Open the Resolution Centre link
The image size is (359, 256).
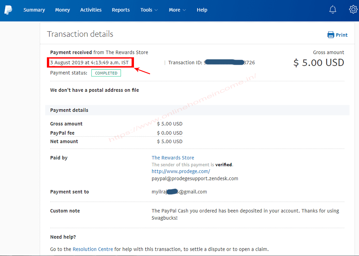pyautogui.click(x=93, y=249)
